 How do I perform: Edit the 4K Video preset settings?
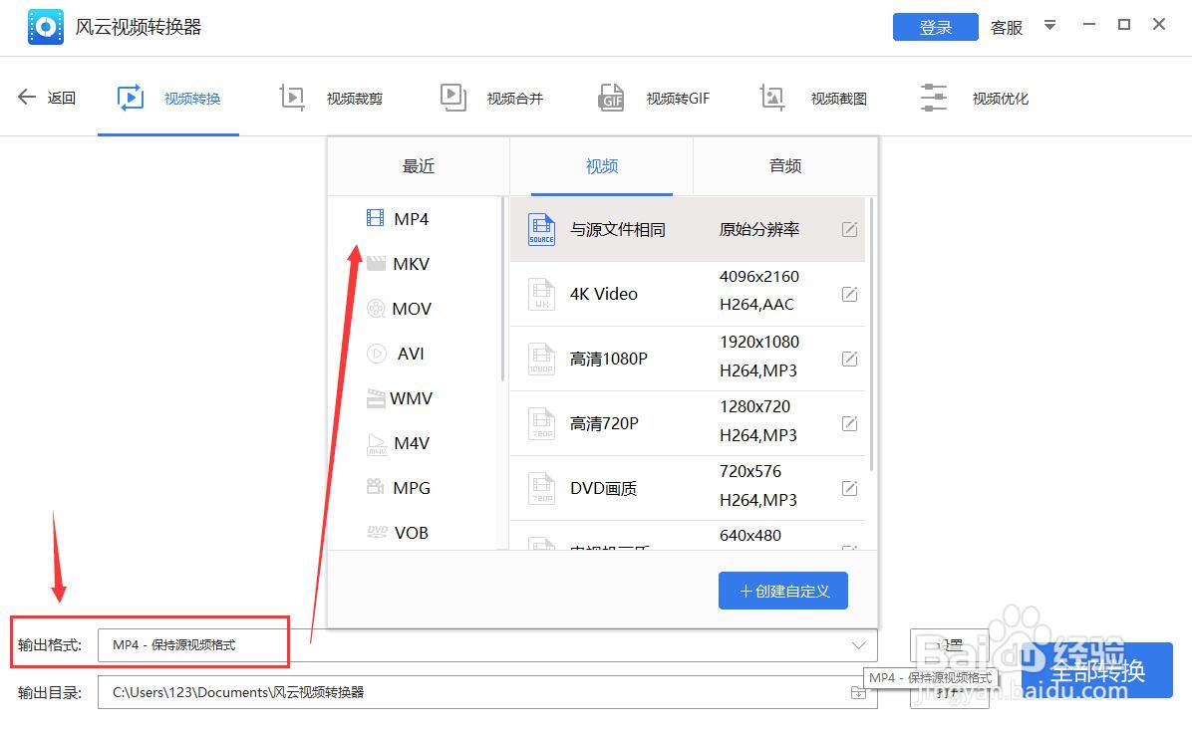(x=849, y=293)
